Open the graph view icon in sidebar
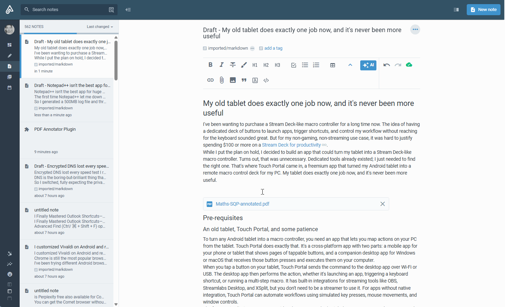The image size is (505, 307). point(10,254)
